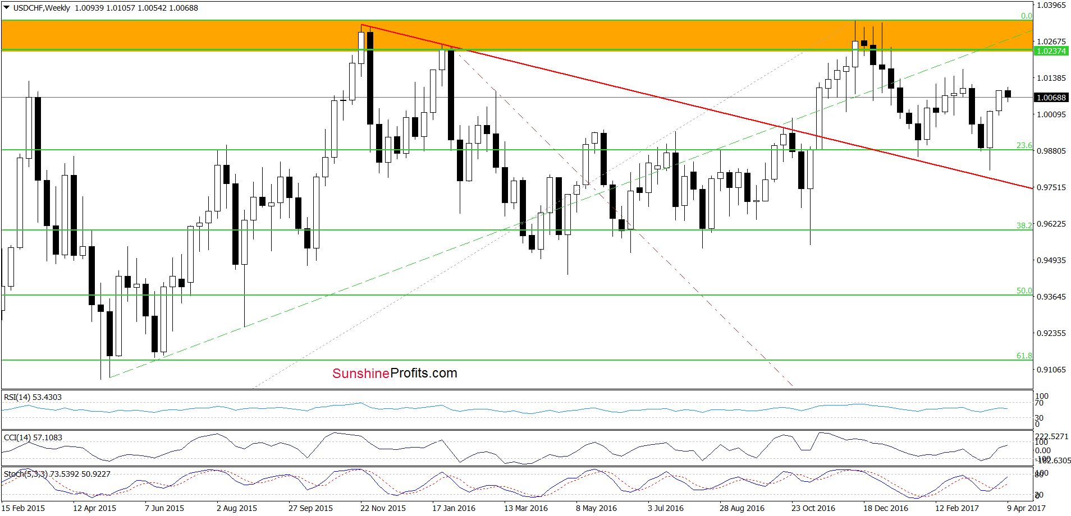Image resolution: width=1071 pixels, height=516 pixels.
Task: Click the 0.98805 price axis label
Action: (x=1051, y=151)
